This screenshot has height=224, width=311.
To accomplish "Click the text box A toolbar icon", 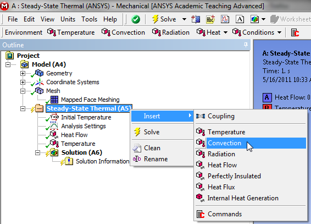I will (240, 19).
